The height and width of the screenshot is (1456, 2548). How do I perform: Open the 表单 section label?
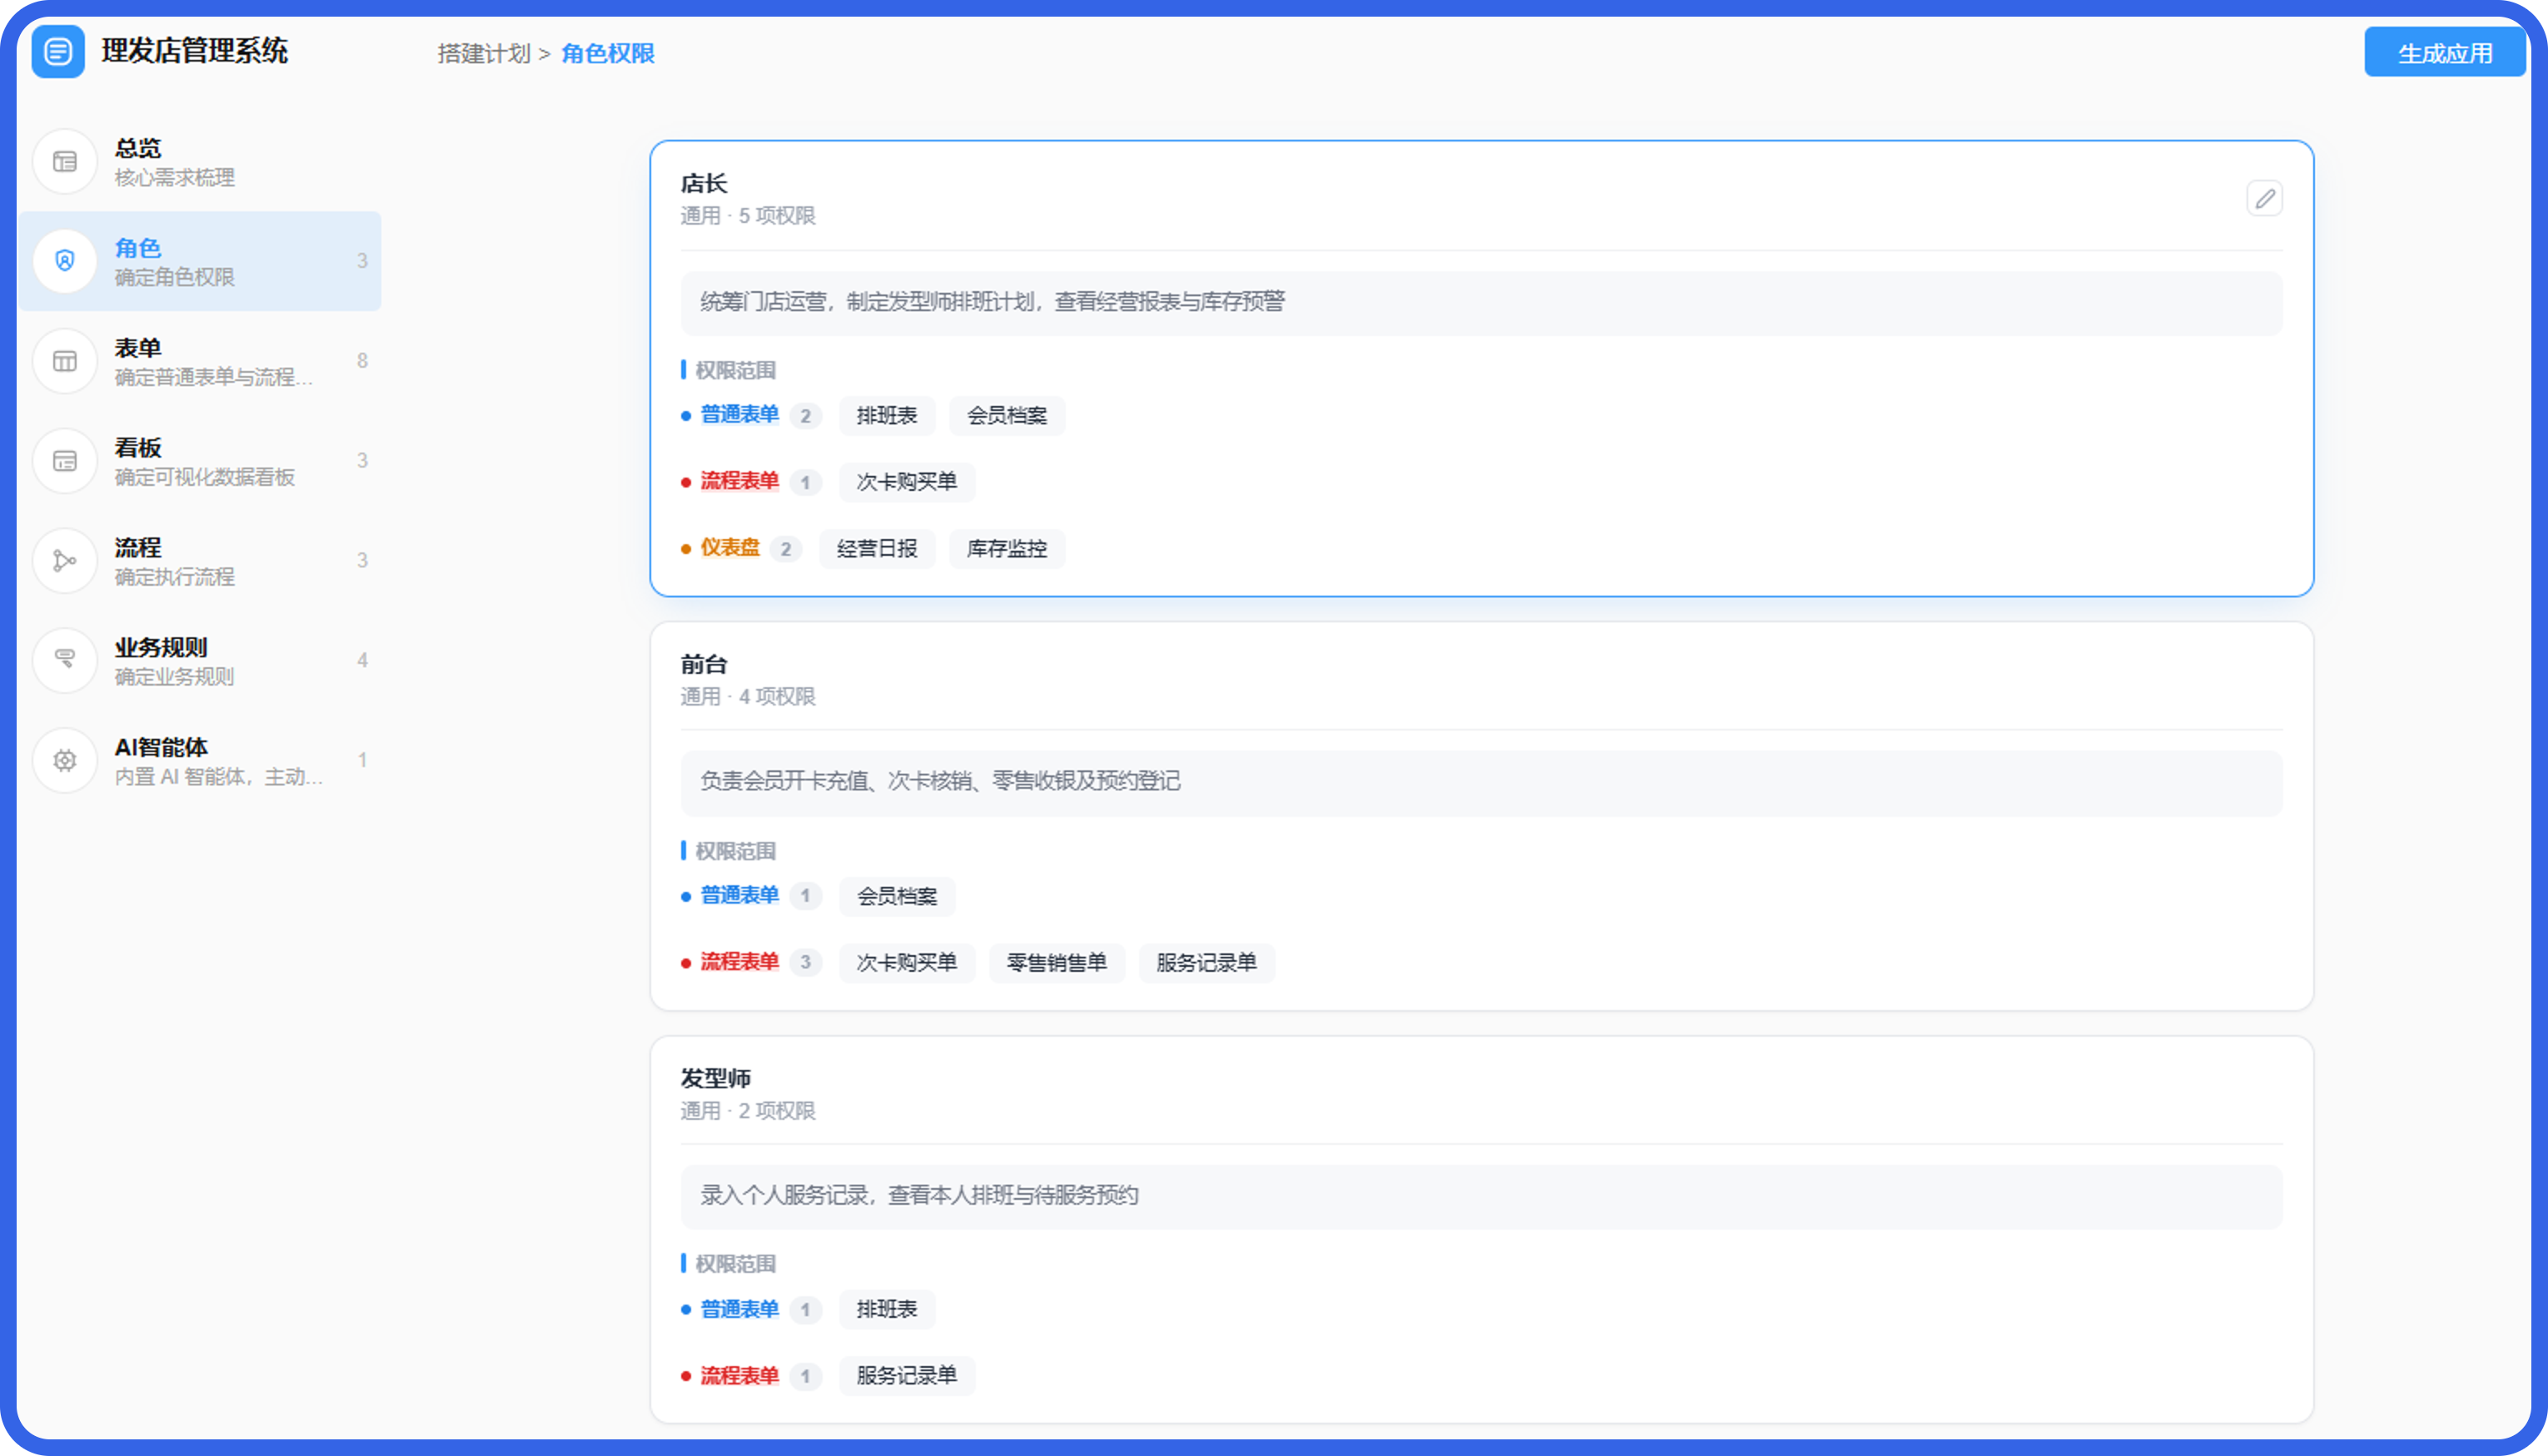point(138,348)
